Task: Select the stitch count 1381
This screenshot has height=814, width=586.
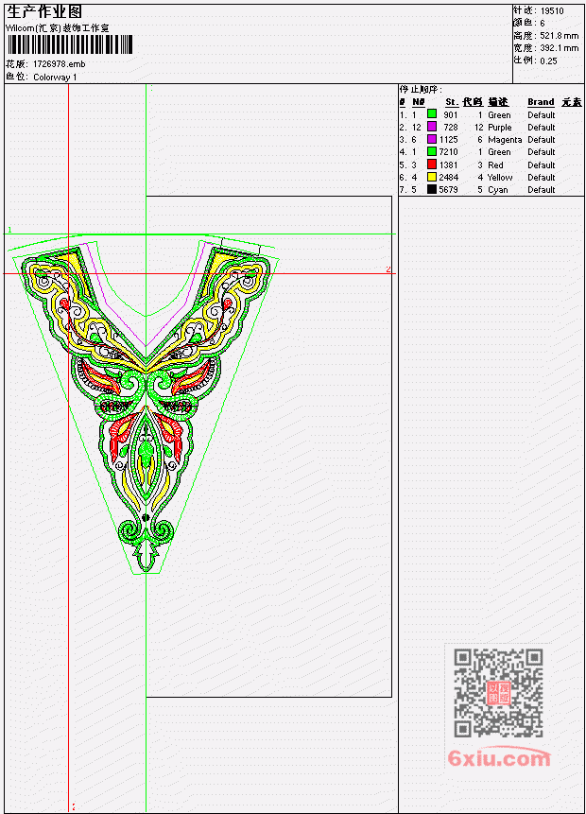Action: (448, 165)
